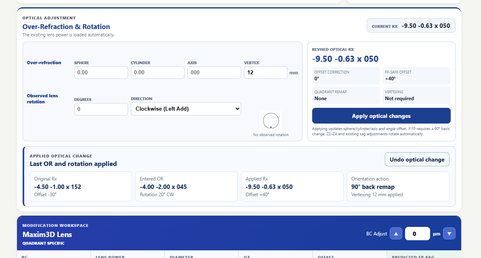This screenshot has width=481, height=258.
Task: Click the Quadrant Remap tile
Action: (346, 95)
